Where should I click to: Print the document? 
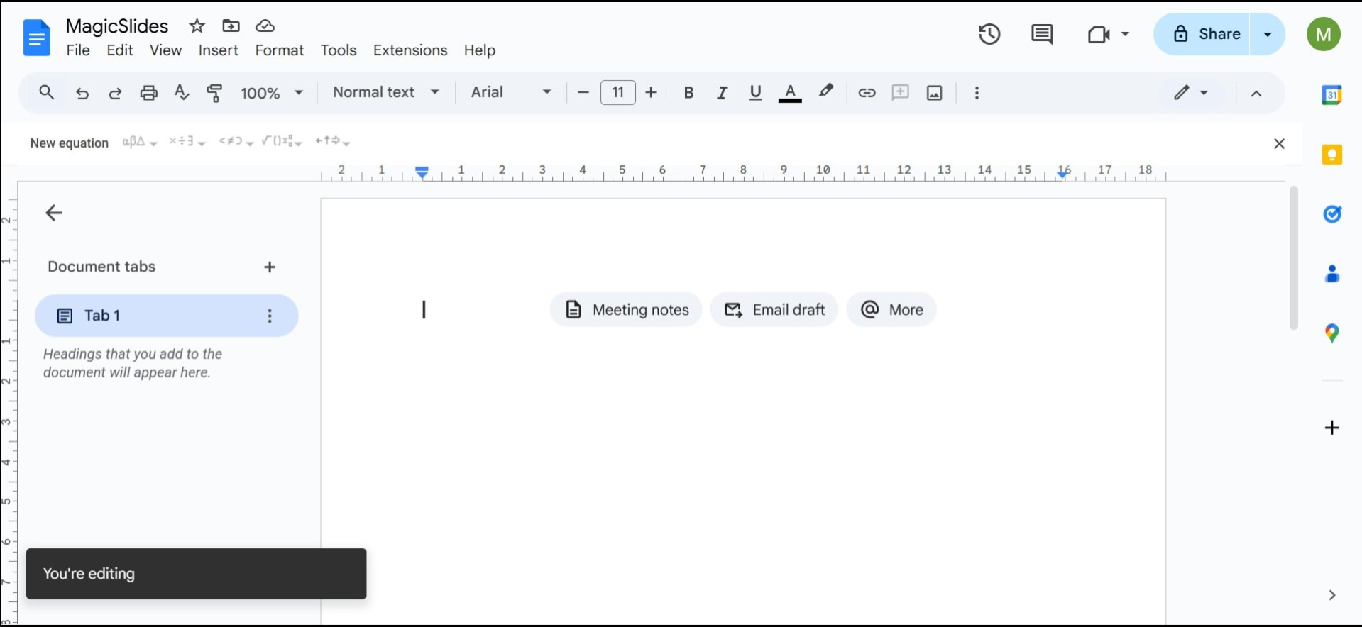point(148,93)
